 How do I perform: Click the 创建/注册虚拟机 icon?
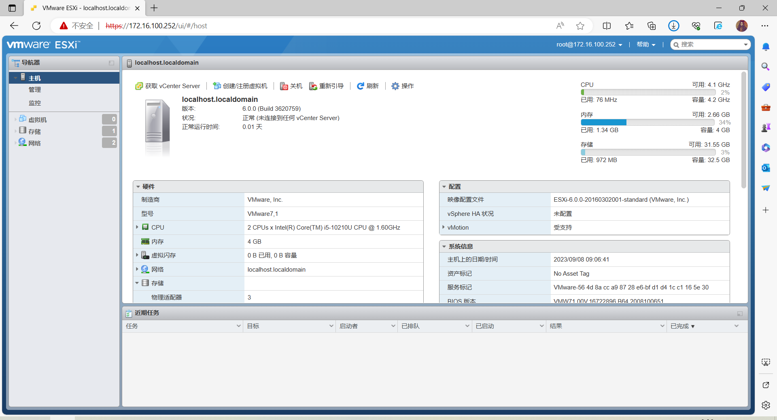coord(217,86)
